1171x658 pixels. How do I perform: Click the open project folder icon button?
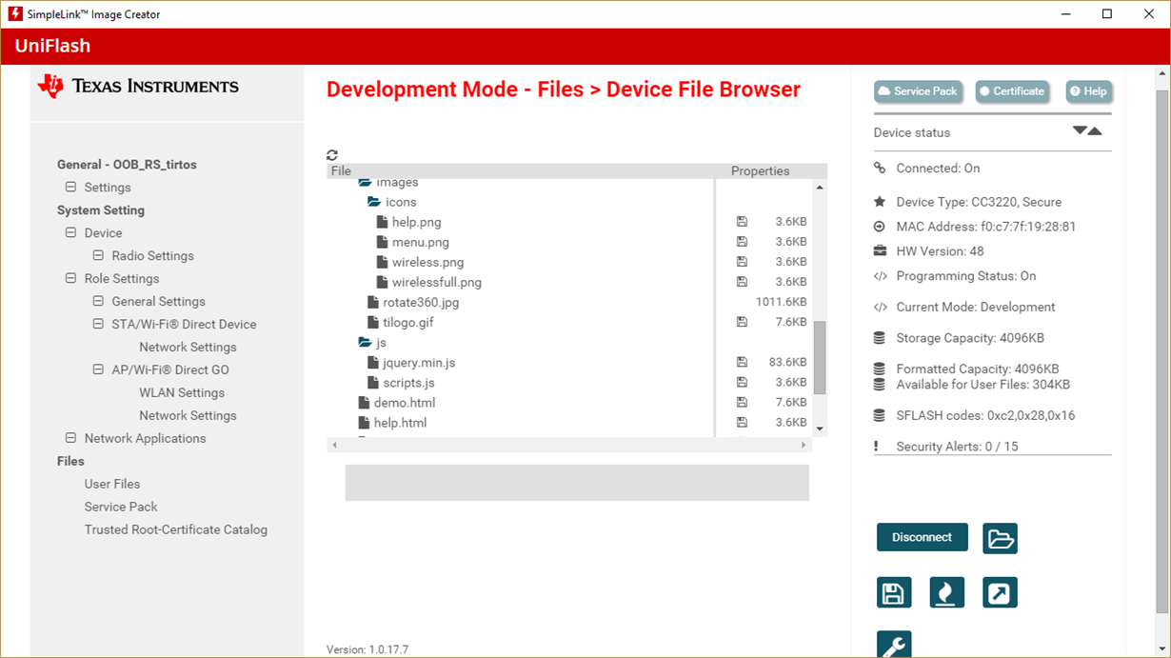[x=1000, y=538]
